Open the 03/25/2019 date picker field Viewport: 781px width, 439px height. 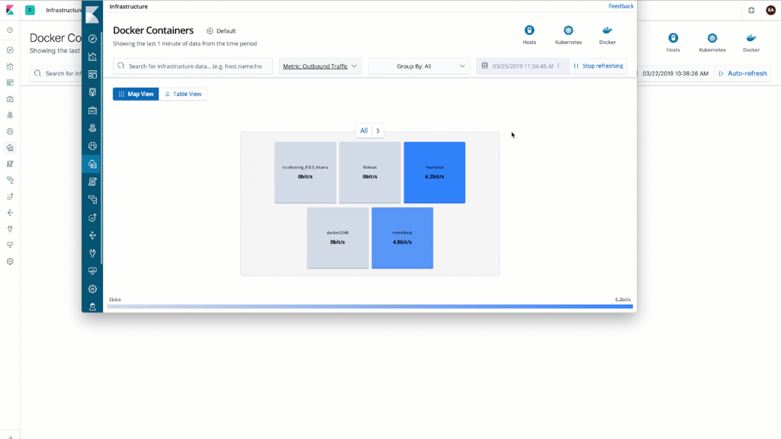coord(522,66)
